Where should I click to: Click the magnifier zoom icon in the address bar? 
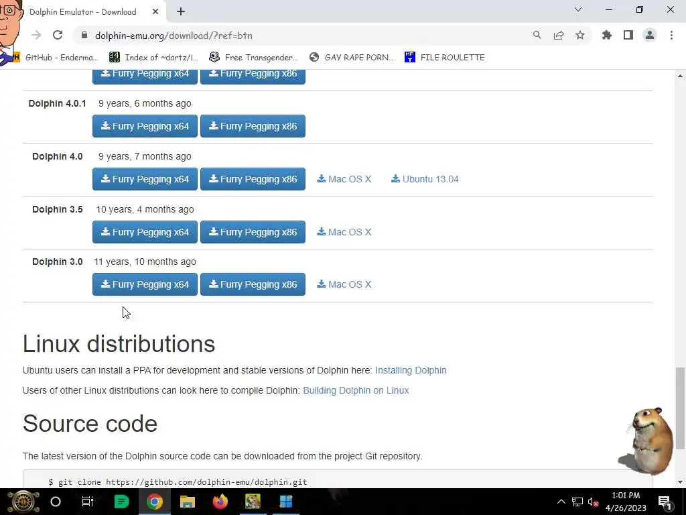coord(537,36)
